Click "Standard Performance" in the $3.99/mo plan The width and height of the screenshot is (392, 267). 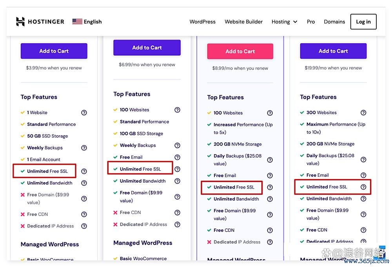51,124
